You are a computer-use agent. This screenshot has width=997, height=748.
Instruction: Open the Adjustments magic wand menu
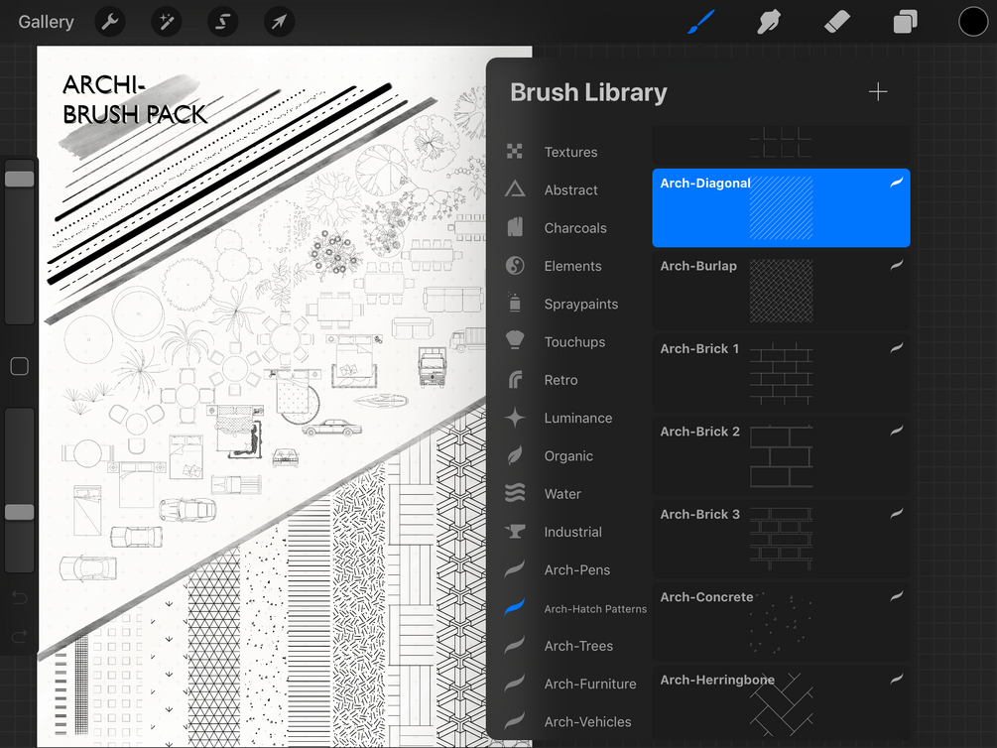pyautogui.click(x=167, y=22)
